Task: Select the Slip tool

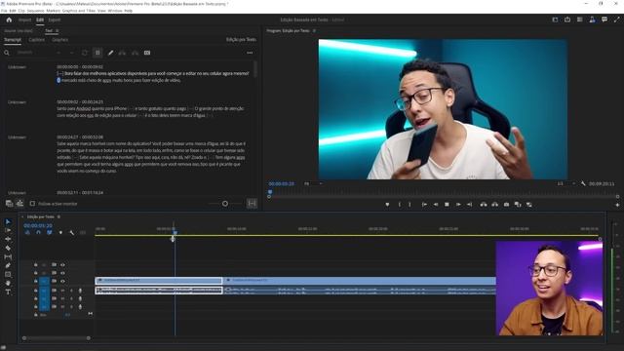Action: coord(8,256)
